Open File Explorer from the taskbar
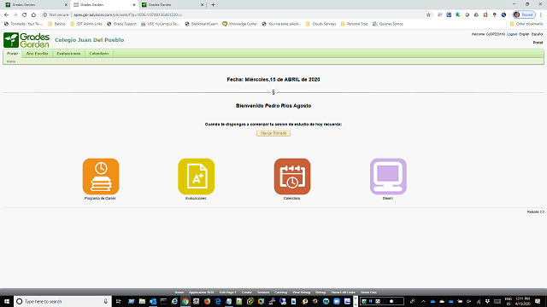This screenshot has width=547, height=307. pos(142,301)
